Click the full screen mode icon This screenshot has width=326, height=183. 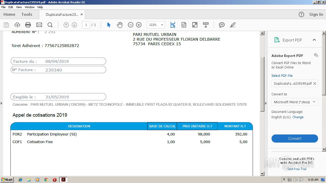195,25
